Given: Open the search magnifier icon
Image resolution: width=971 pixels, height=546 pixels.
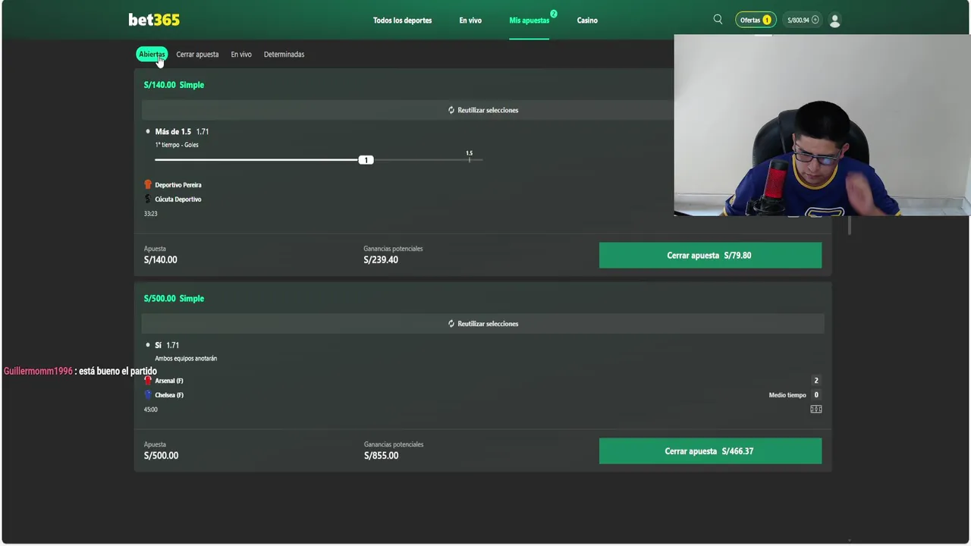Looking at the screenshot, I should click(718, 20).
